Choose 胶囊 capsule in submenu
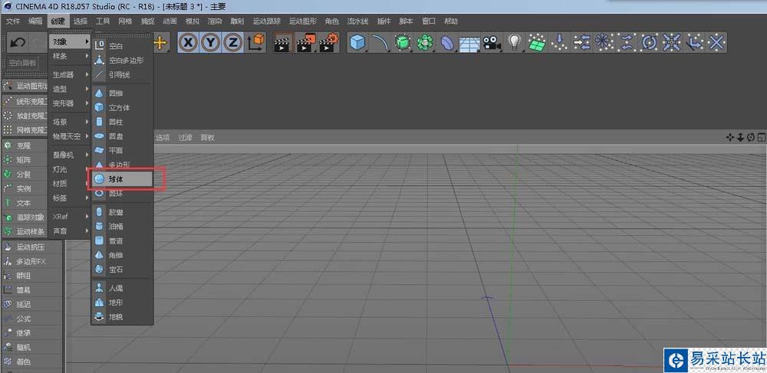 (123, 212)
